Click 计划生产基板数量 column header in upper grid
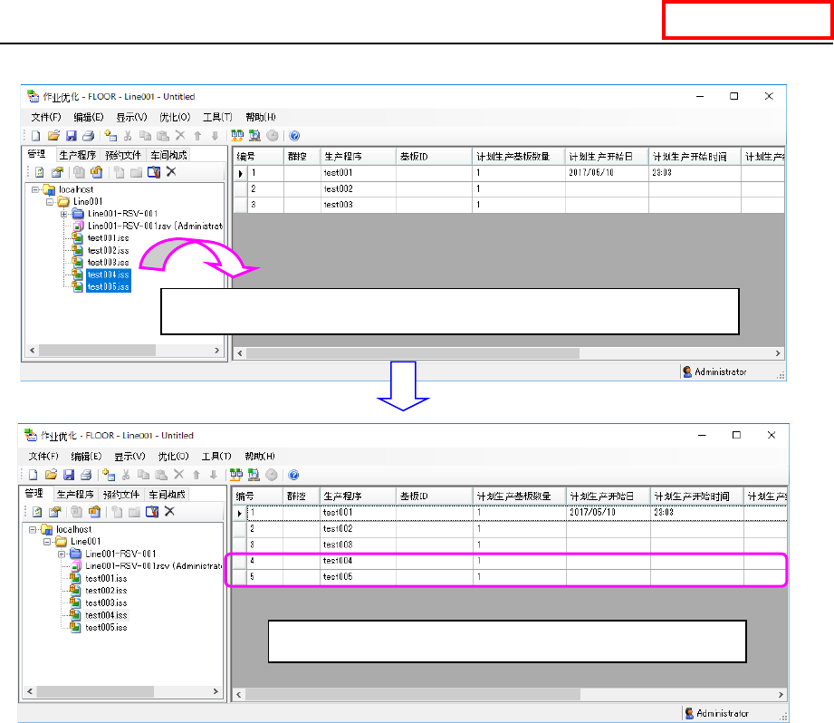834x723 pixels. (518, 157)
